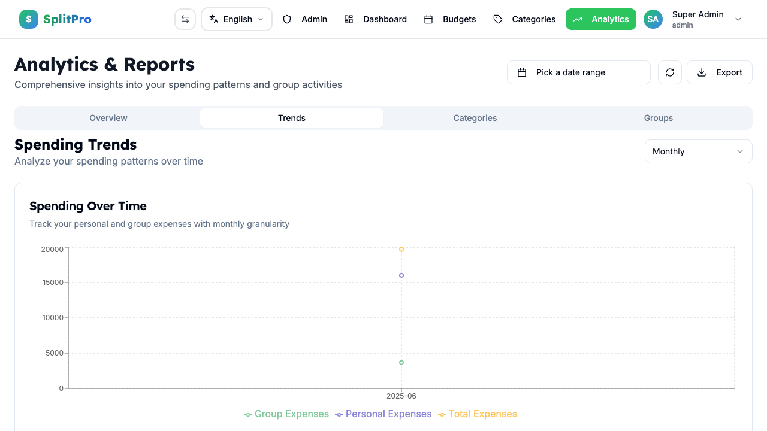Image resolution: width=767 pixels, height=431 pixels.
Task: Switch to the Overview tab
Action: [108, 118]
